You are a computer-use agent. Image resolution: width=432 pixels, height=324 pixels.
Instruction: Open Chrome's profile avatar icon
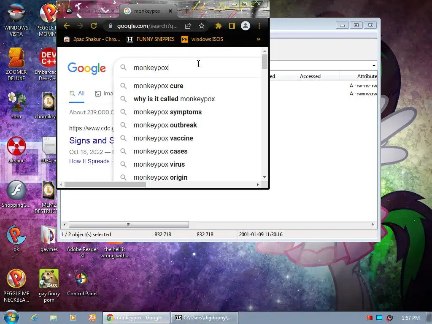[245, 26]
